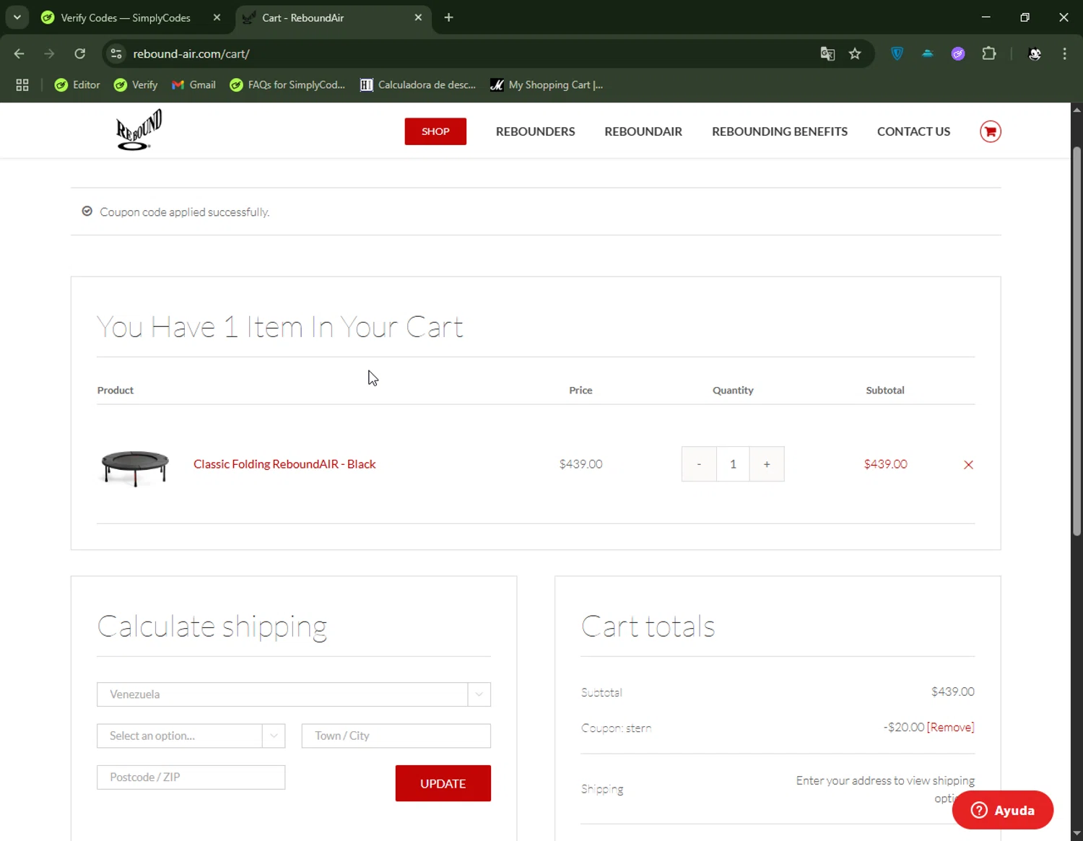Open the purple circular extension icon
This screenshot has height=841, width=1083.
[x=958, y=53]
